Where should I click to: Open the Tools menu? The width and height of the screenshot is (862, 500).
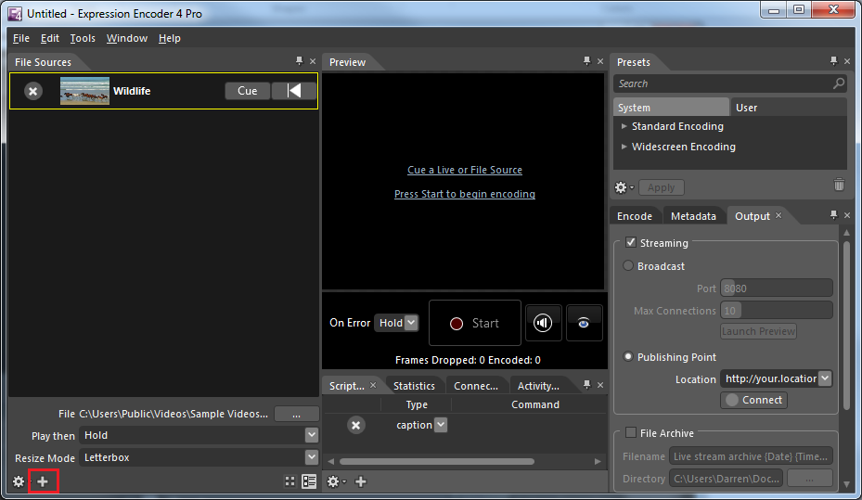[83, 38]
